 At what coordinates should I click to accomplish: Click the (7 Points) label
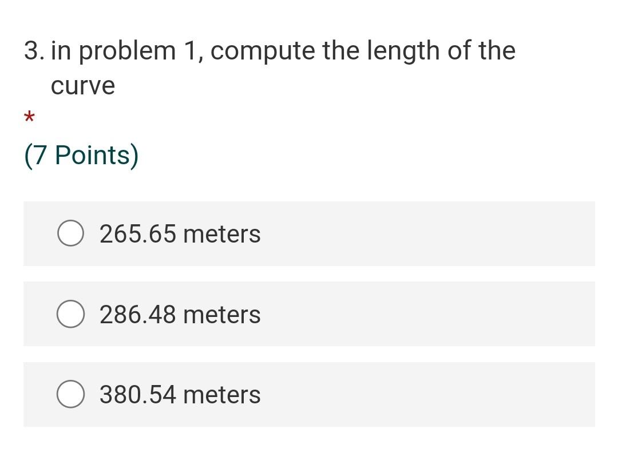coord(81,154)
